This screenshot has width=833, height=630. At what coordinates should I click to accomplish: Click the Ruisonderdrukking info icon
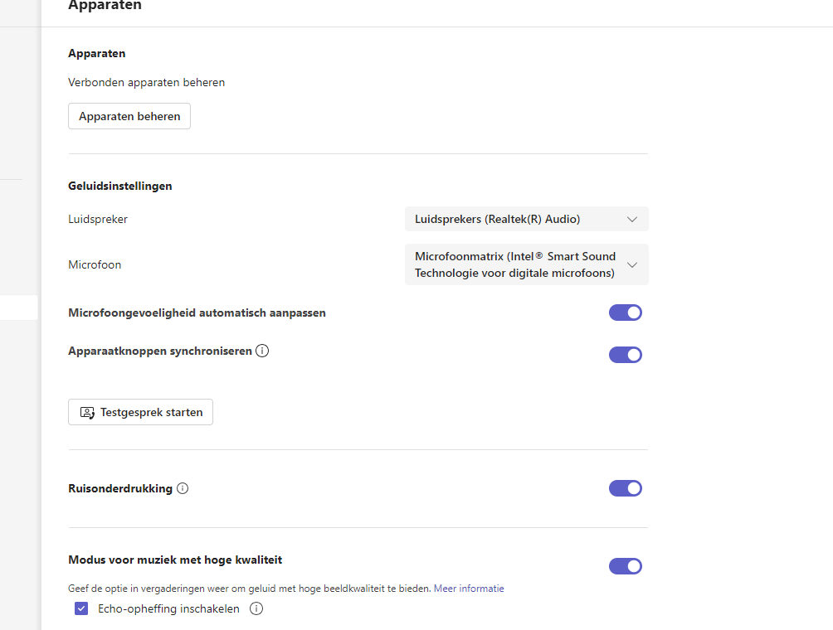tap(183, 488)
